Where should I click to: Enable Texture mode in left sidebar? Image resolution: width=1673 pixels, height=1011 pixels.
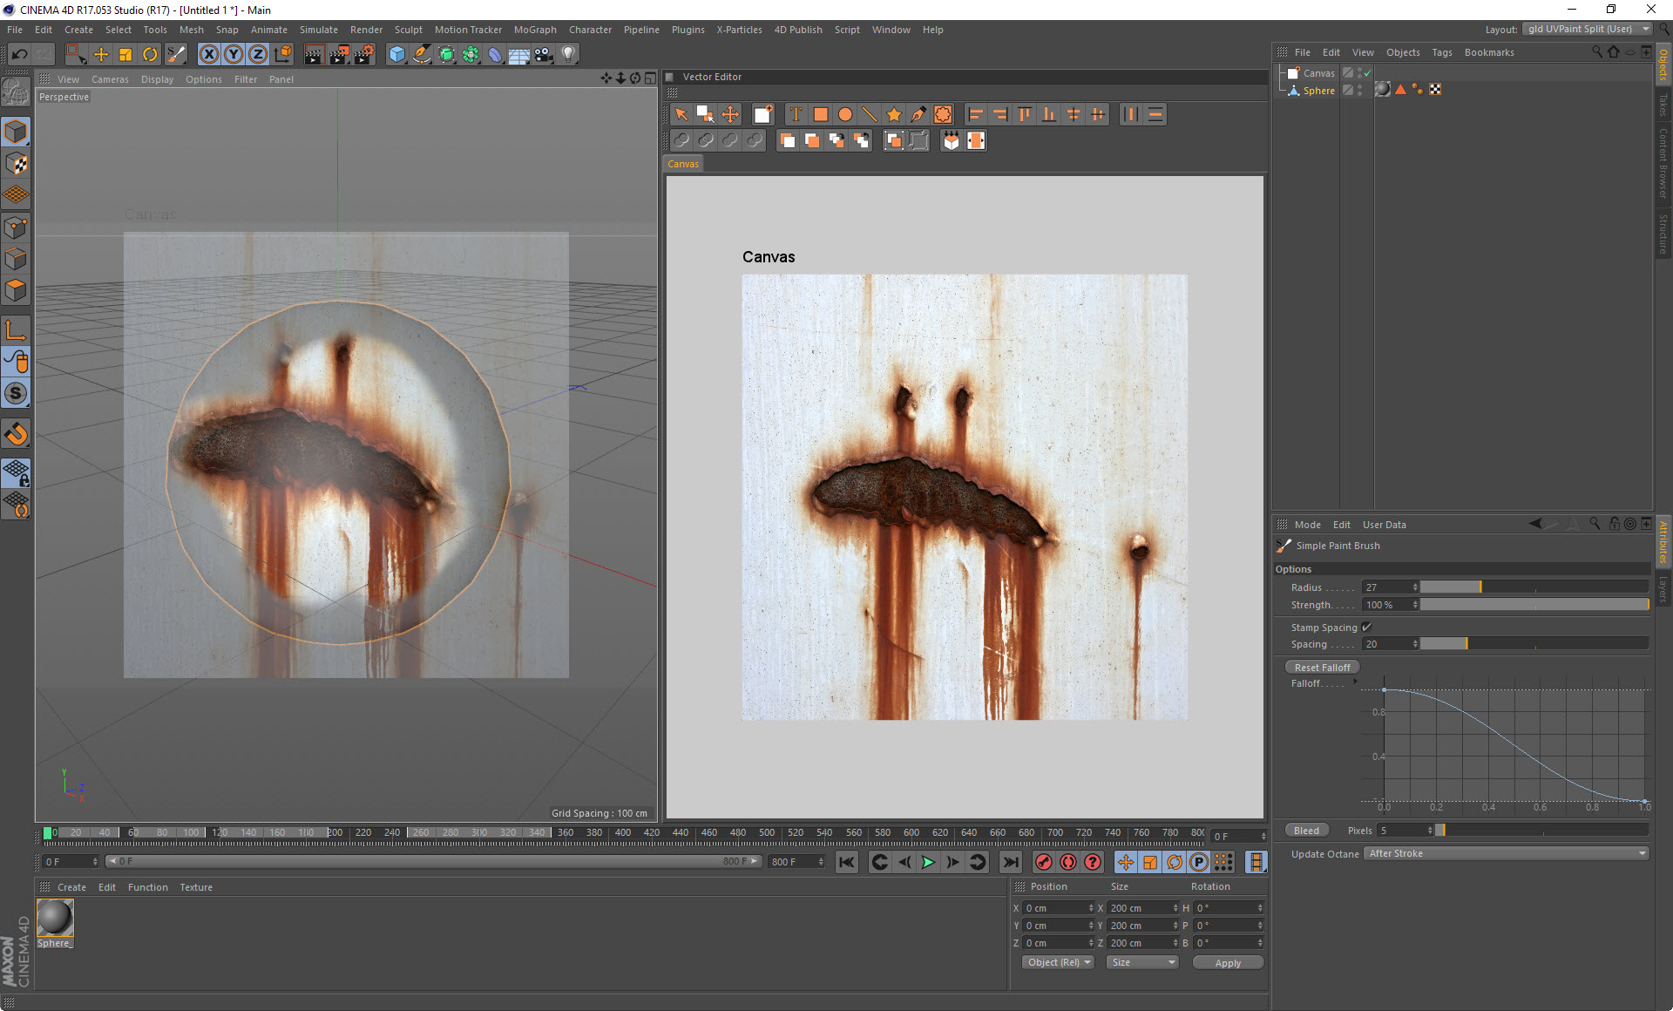(16, 164)
